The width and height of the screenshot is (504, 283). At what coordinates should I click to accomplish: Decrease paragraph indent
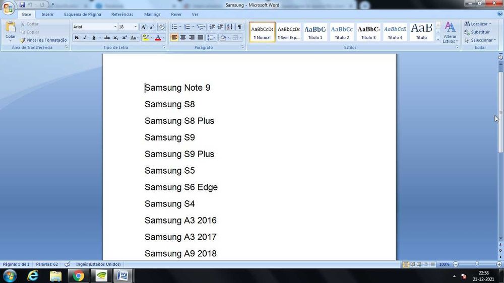point(212,27)
